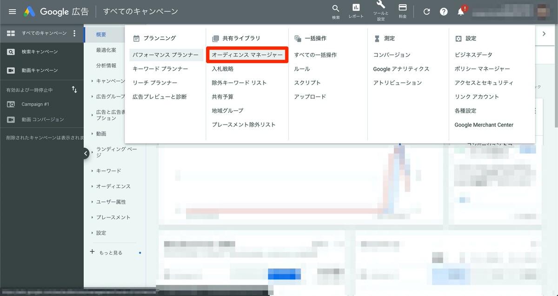Open 地域グループ
The width and height of the screenshot is (558, 296).
pyautogui.click(x=228, y=111)
